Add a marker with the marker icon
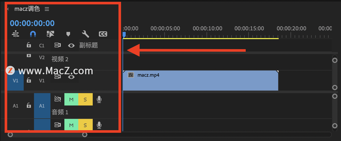This screenshot has height=141, width=341. pos(68,34)
